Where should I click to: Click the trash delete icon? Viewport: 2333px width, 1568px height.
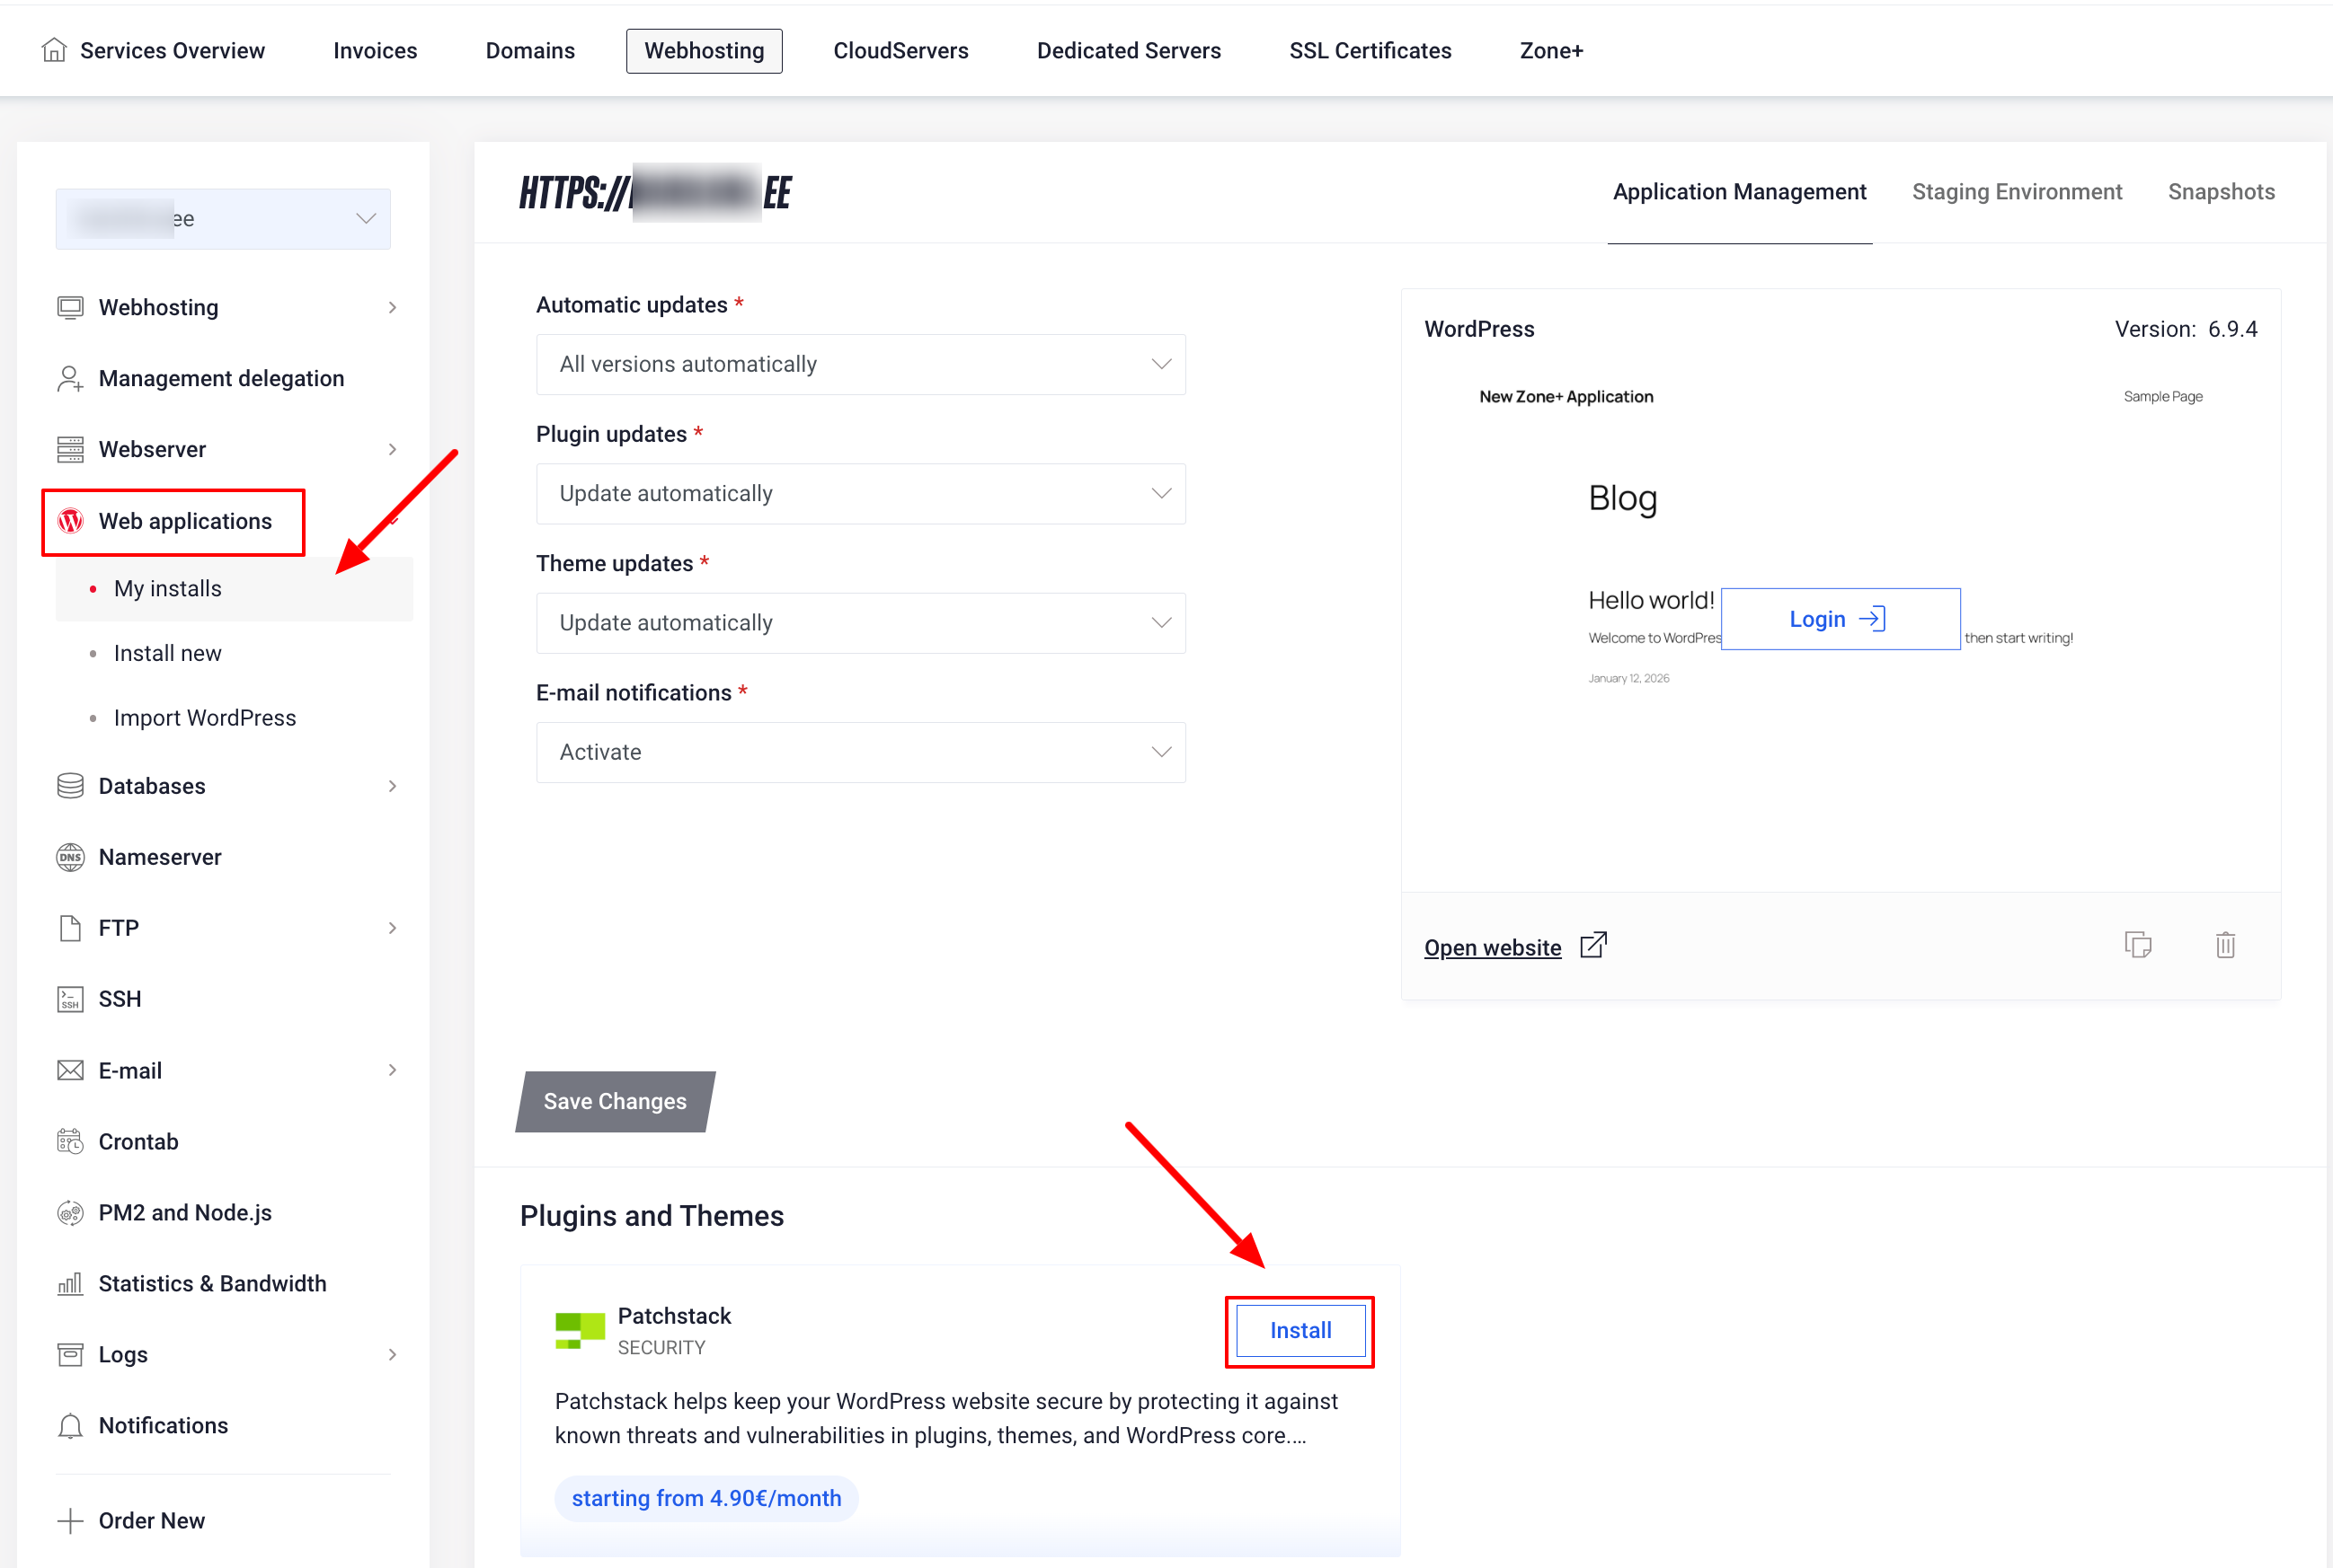2225,945
